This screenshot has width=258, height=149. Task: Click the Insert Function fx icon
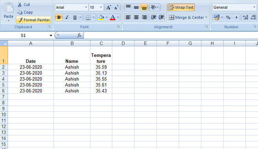(79, 35)
